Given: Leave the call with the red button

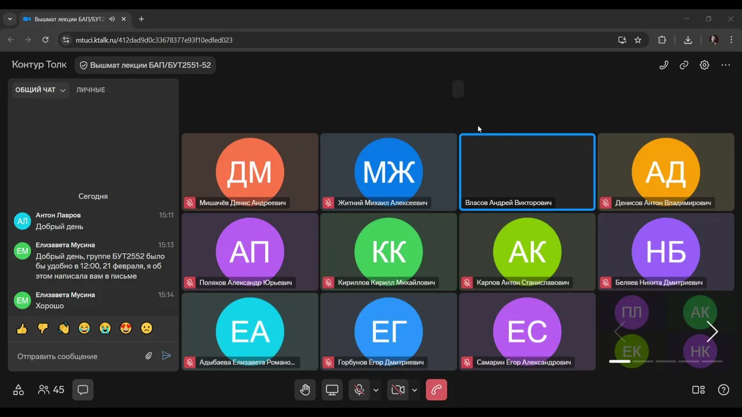Looking at the screenshot, I should [x=437, y=390].
